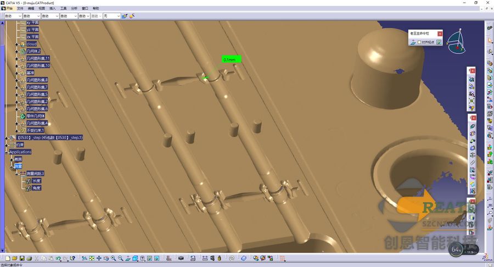This screenshot has height=267, width=494.
Task: Click the painter brush icon in top toolbar
Action: coord(125,16)
